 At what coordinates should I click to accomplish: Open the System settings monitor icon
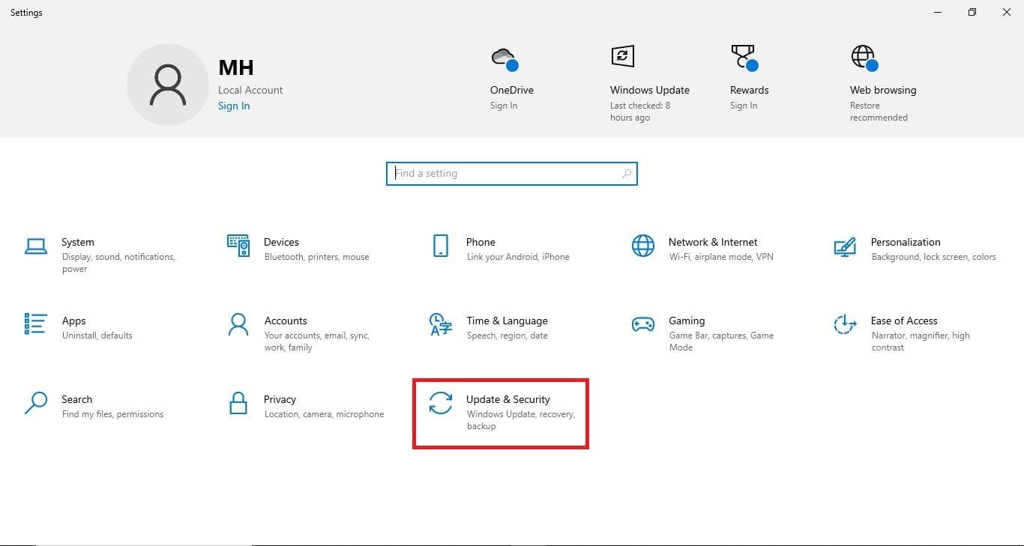[36, 246]
